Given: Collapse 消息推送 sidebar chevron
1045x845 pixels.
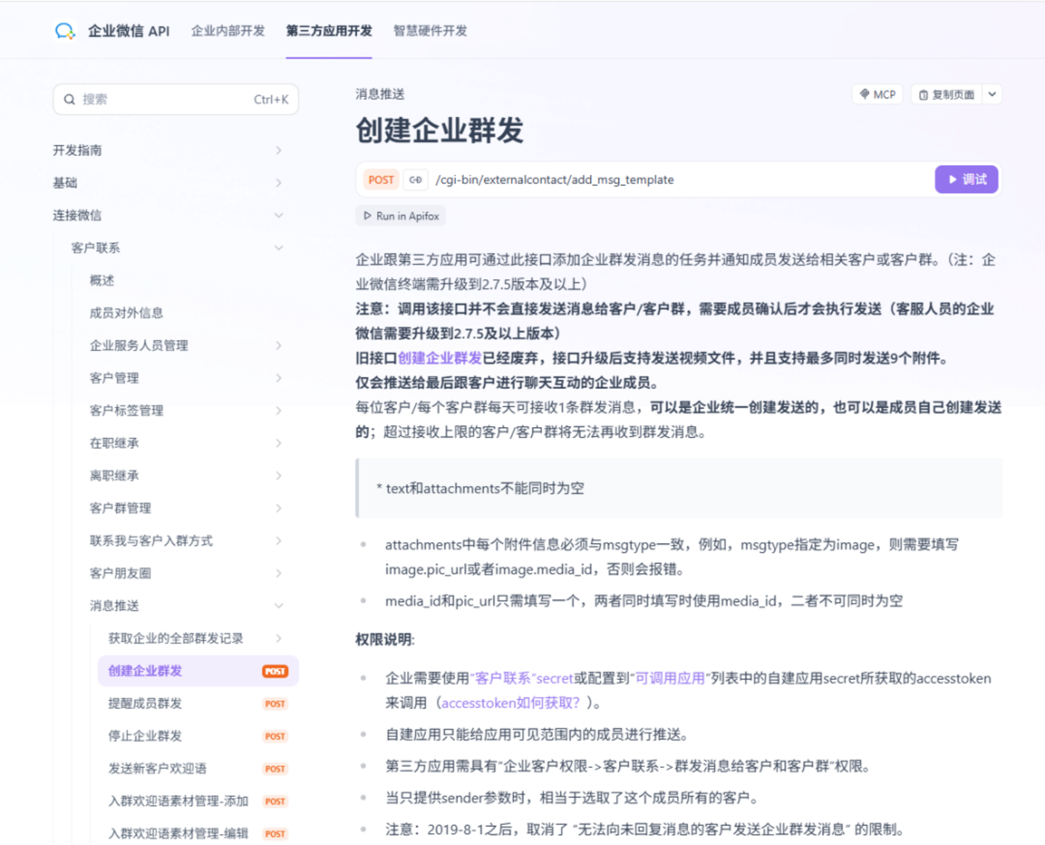Looking at the screenshot, I should pos(279,606).
